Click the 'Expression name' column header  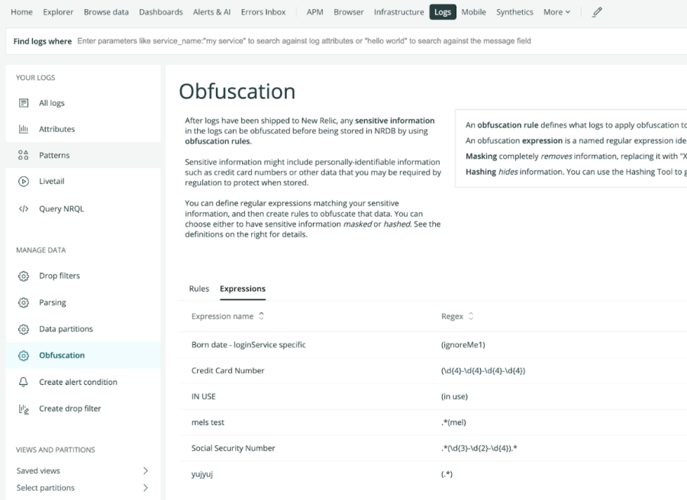(x=222, y=316)
